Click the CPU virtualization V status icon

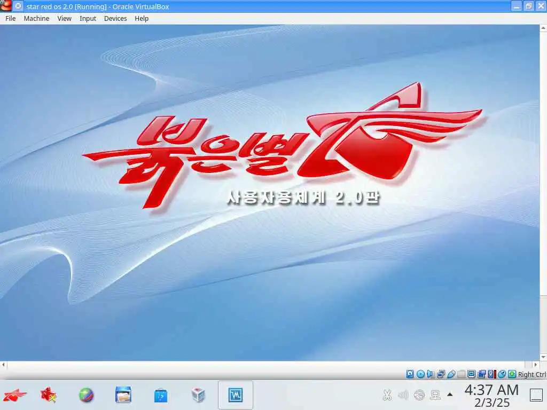pos(491,374)
